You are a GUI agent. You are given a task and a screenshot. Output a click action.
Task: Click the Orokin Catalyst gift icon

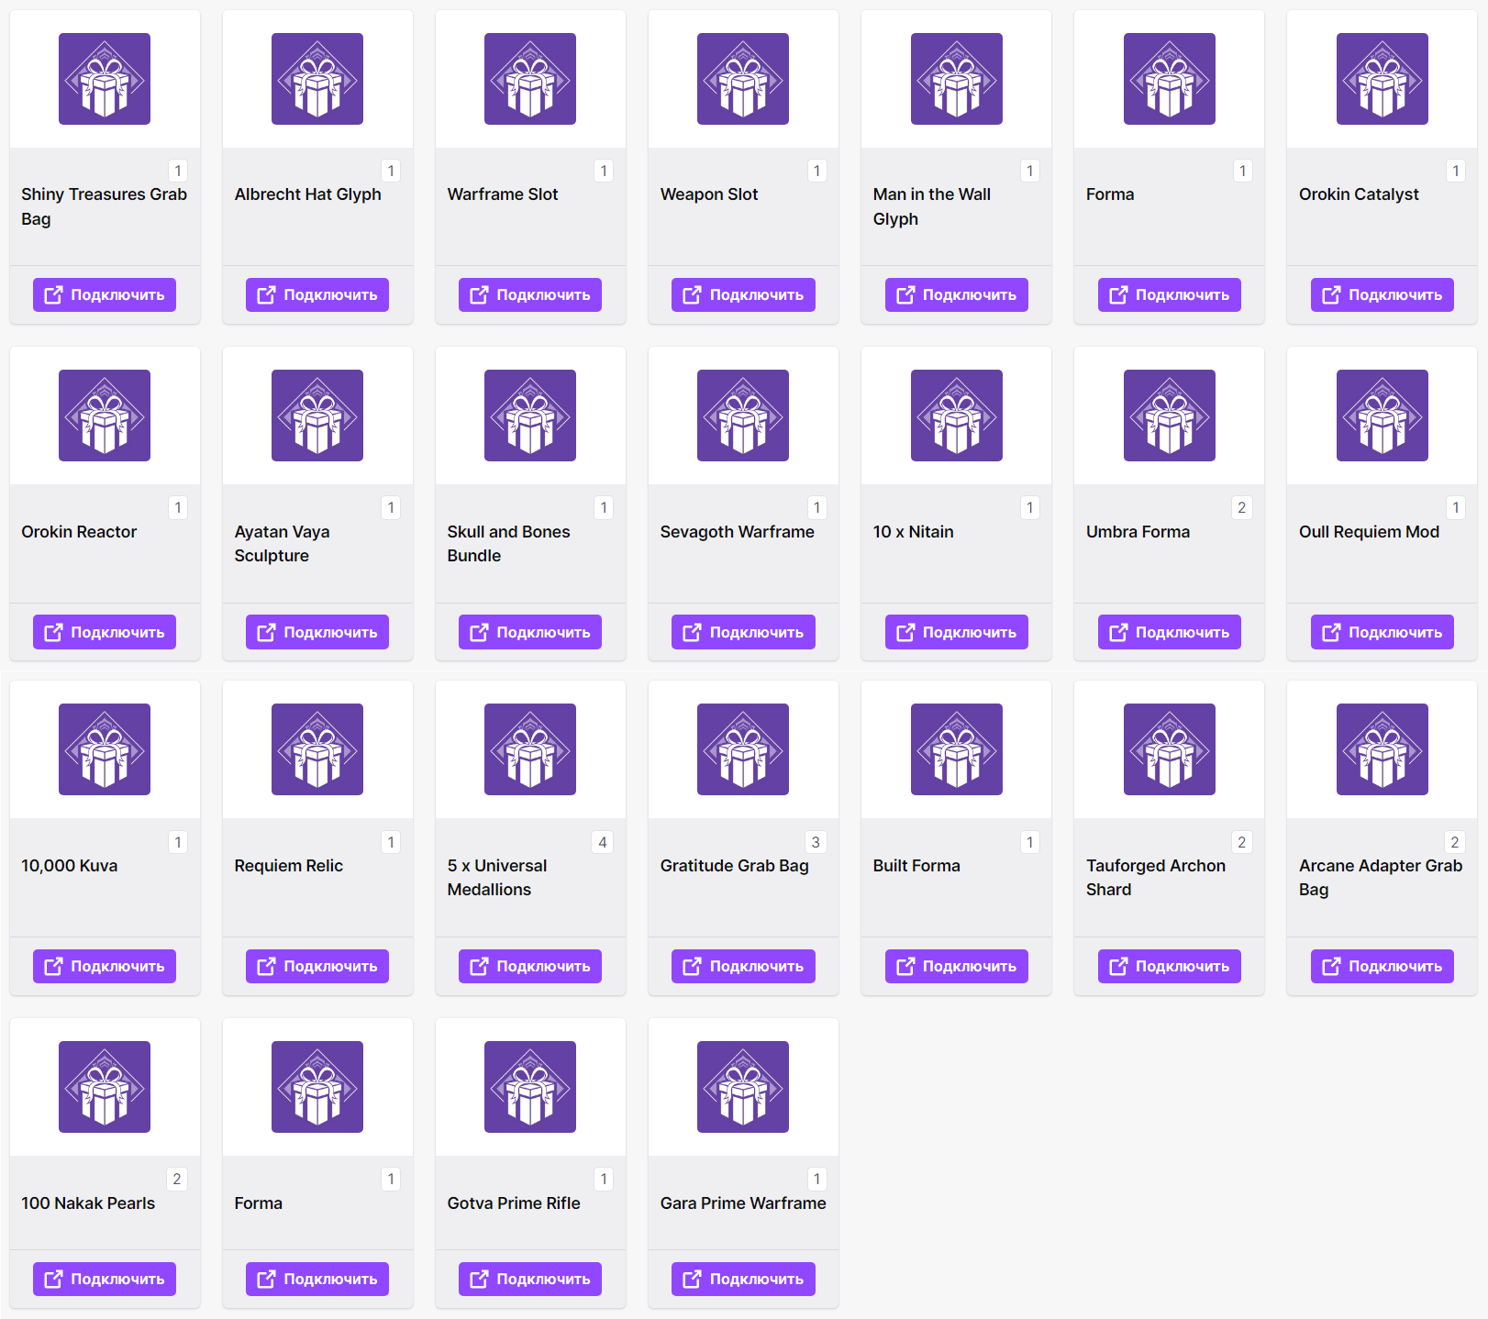coord(1383,79)
